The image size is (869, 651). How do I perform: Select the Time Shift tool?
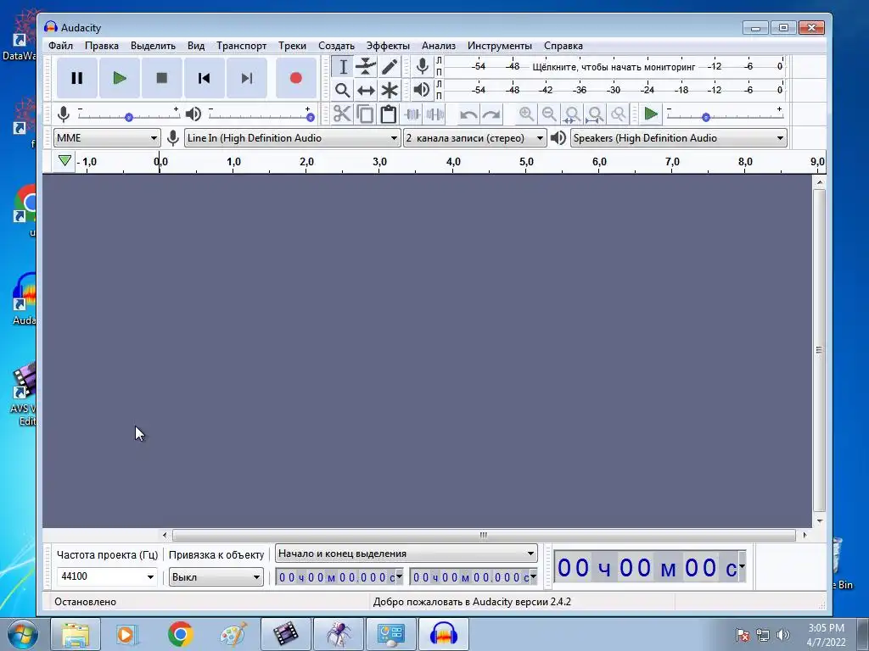coord(366,90)
